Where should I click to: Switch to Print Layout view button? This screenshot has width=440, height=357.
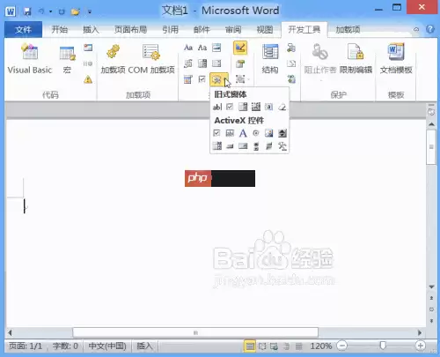coord(250,346)
